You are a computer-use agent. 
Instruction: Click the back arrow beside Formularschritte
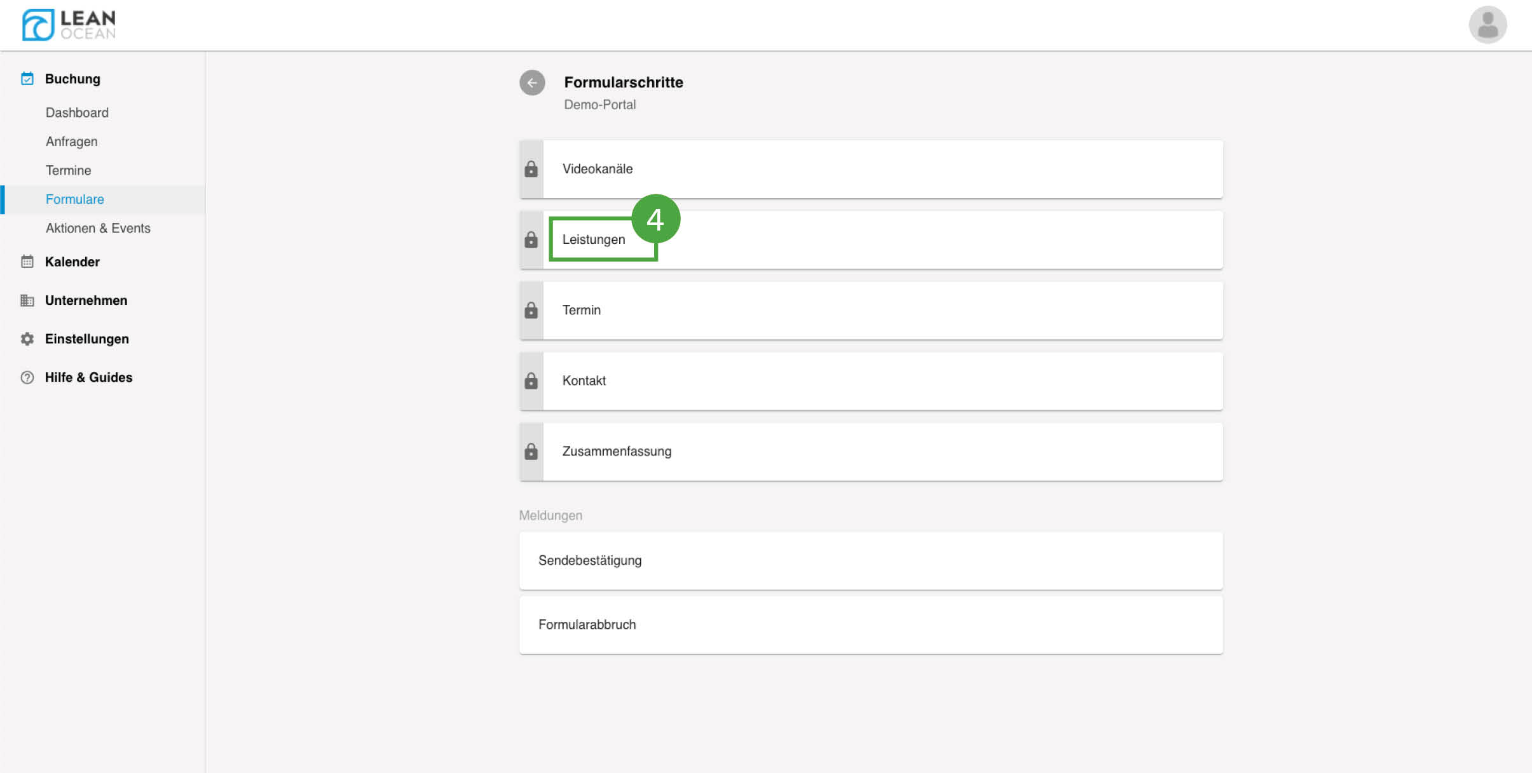532,83
